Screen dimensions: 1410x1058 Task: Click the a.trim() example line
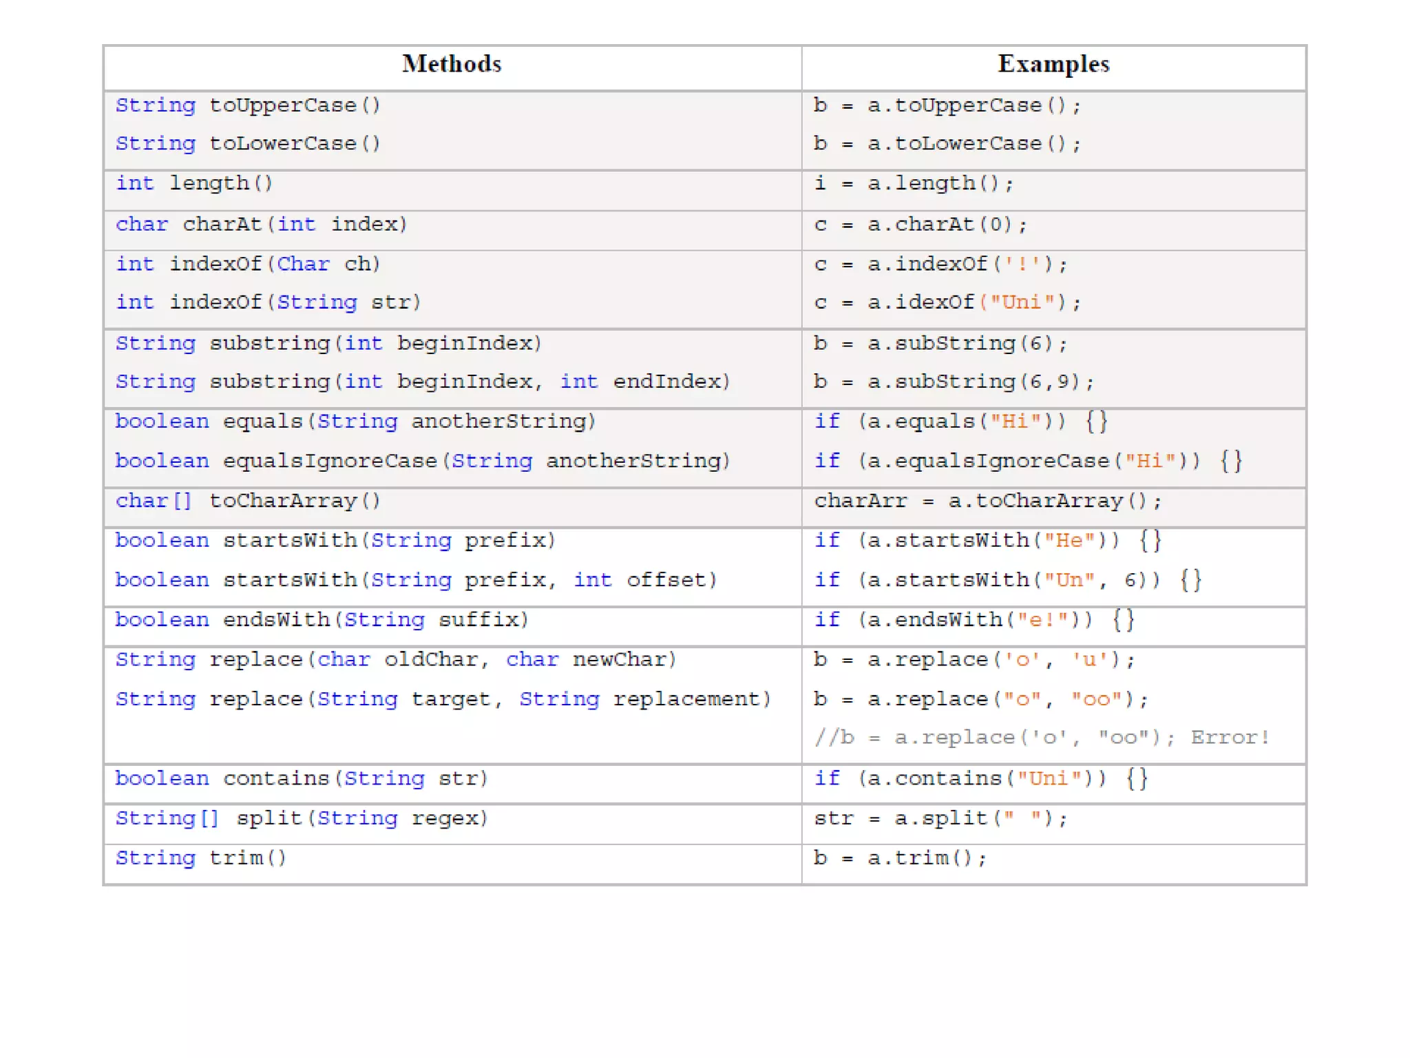pos(901,858)
